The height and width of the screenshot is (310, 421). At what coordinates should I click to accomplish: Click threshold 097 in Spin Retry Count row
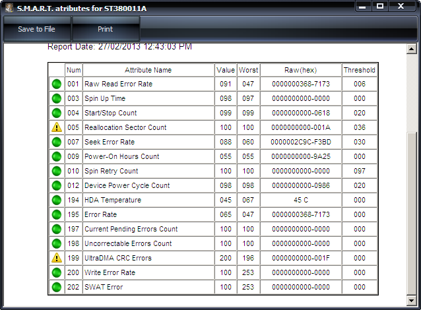(360, 171)
